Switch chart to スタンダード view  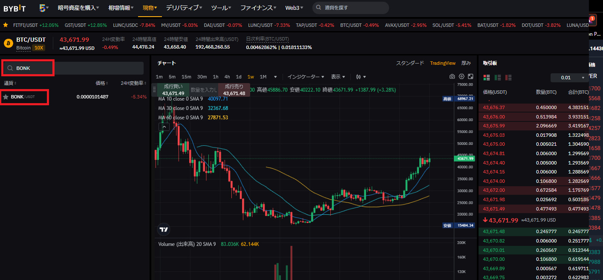point(410,63)
